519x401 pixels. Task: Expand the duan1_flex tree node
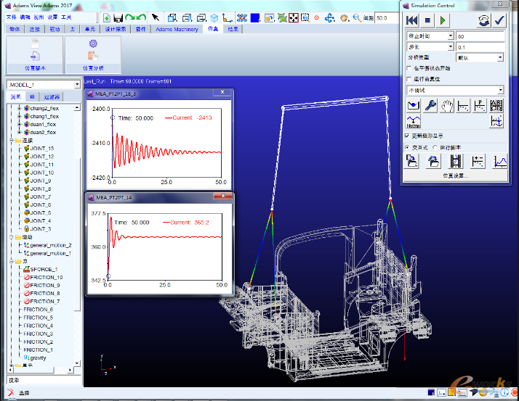[x=19, y=124]
